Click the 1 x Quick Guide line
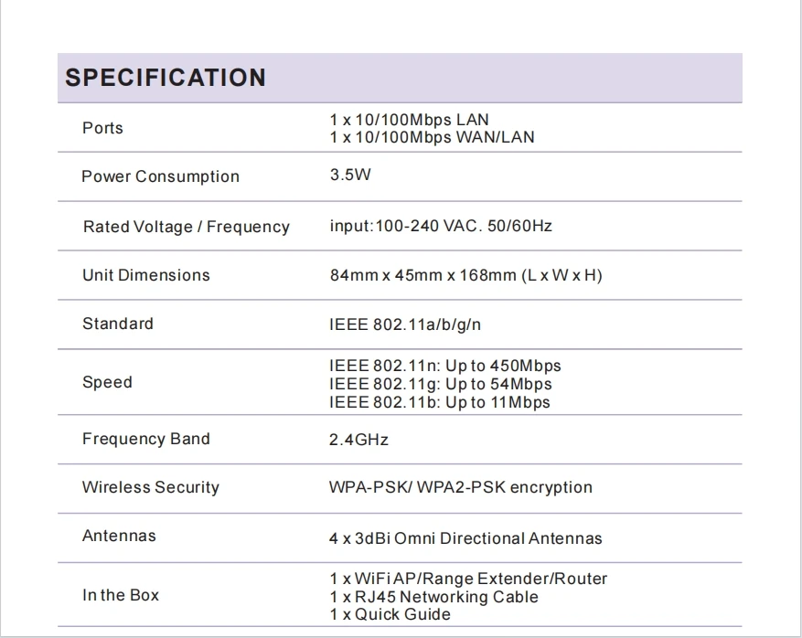 click(x=390, y=614)
